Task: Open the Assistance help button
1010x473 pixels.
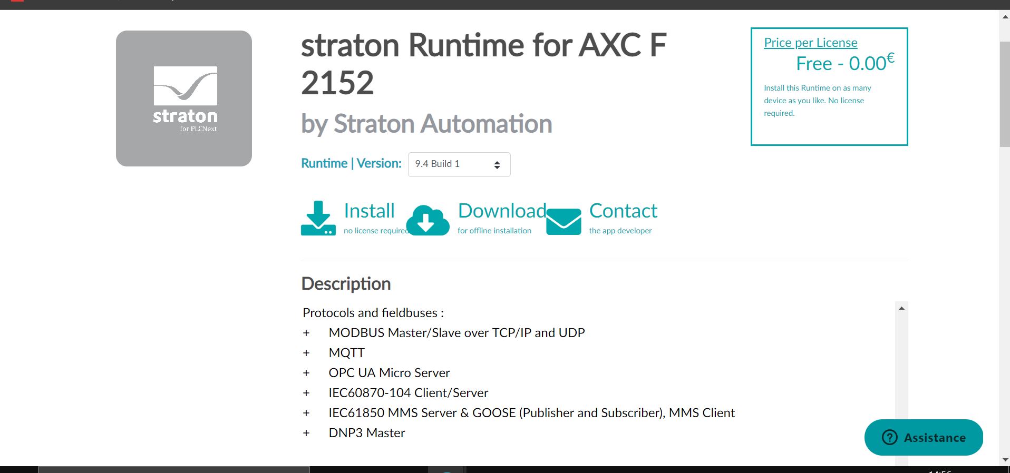Action: [x=924, y=437]
